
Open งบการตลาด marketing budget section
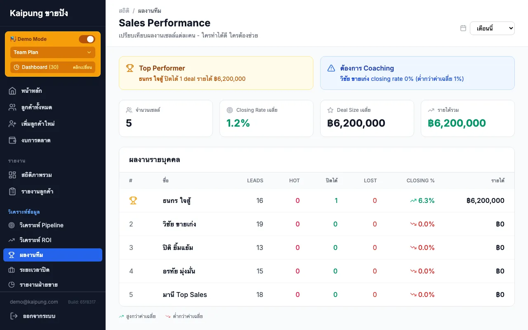click(13, 140)
